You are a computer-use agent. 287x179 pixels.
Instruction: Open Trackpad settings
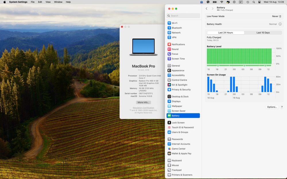point(183,170)
